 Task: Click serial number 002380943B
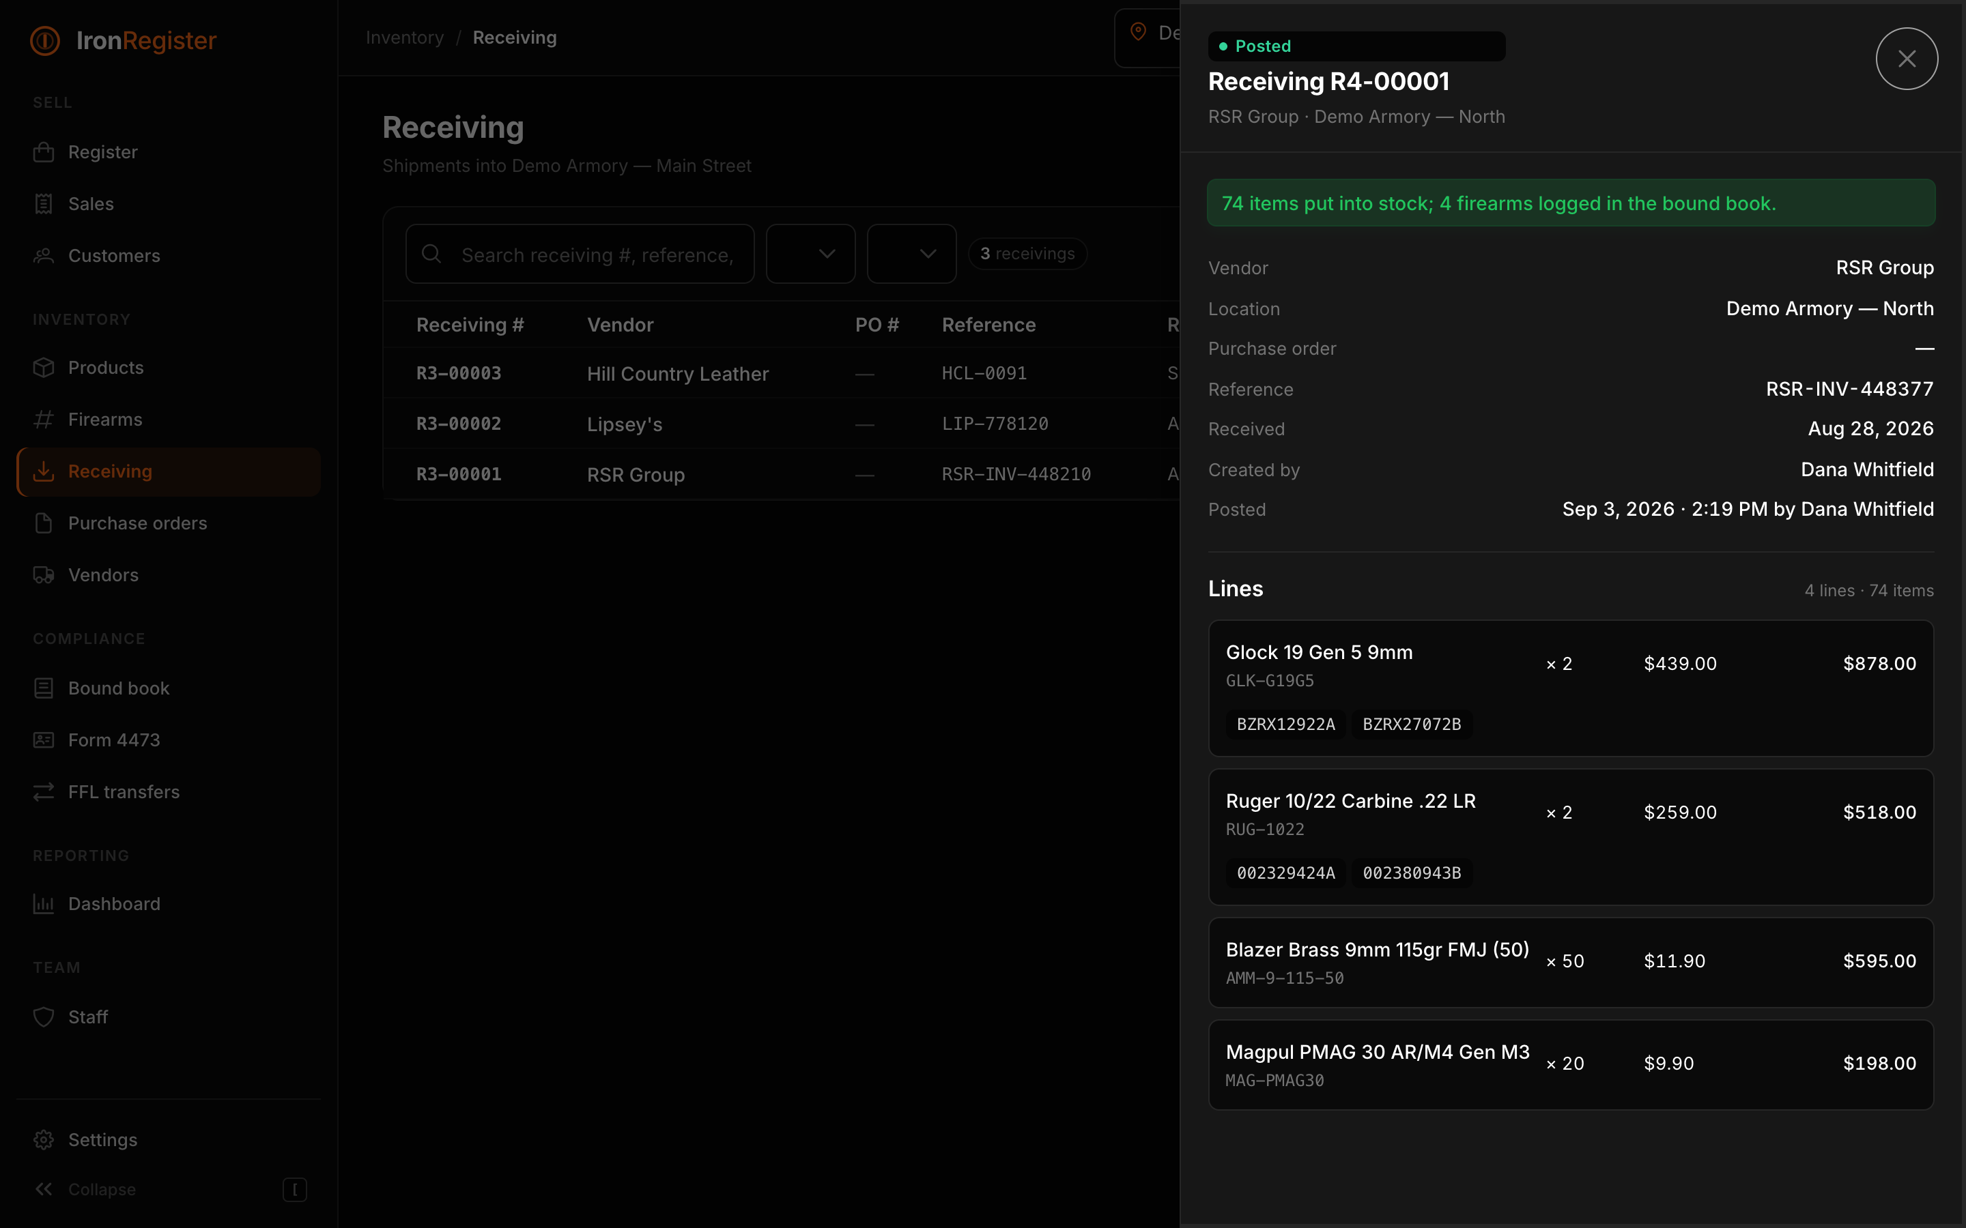1411,873
